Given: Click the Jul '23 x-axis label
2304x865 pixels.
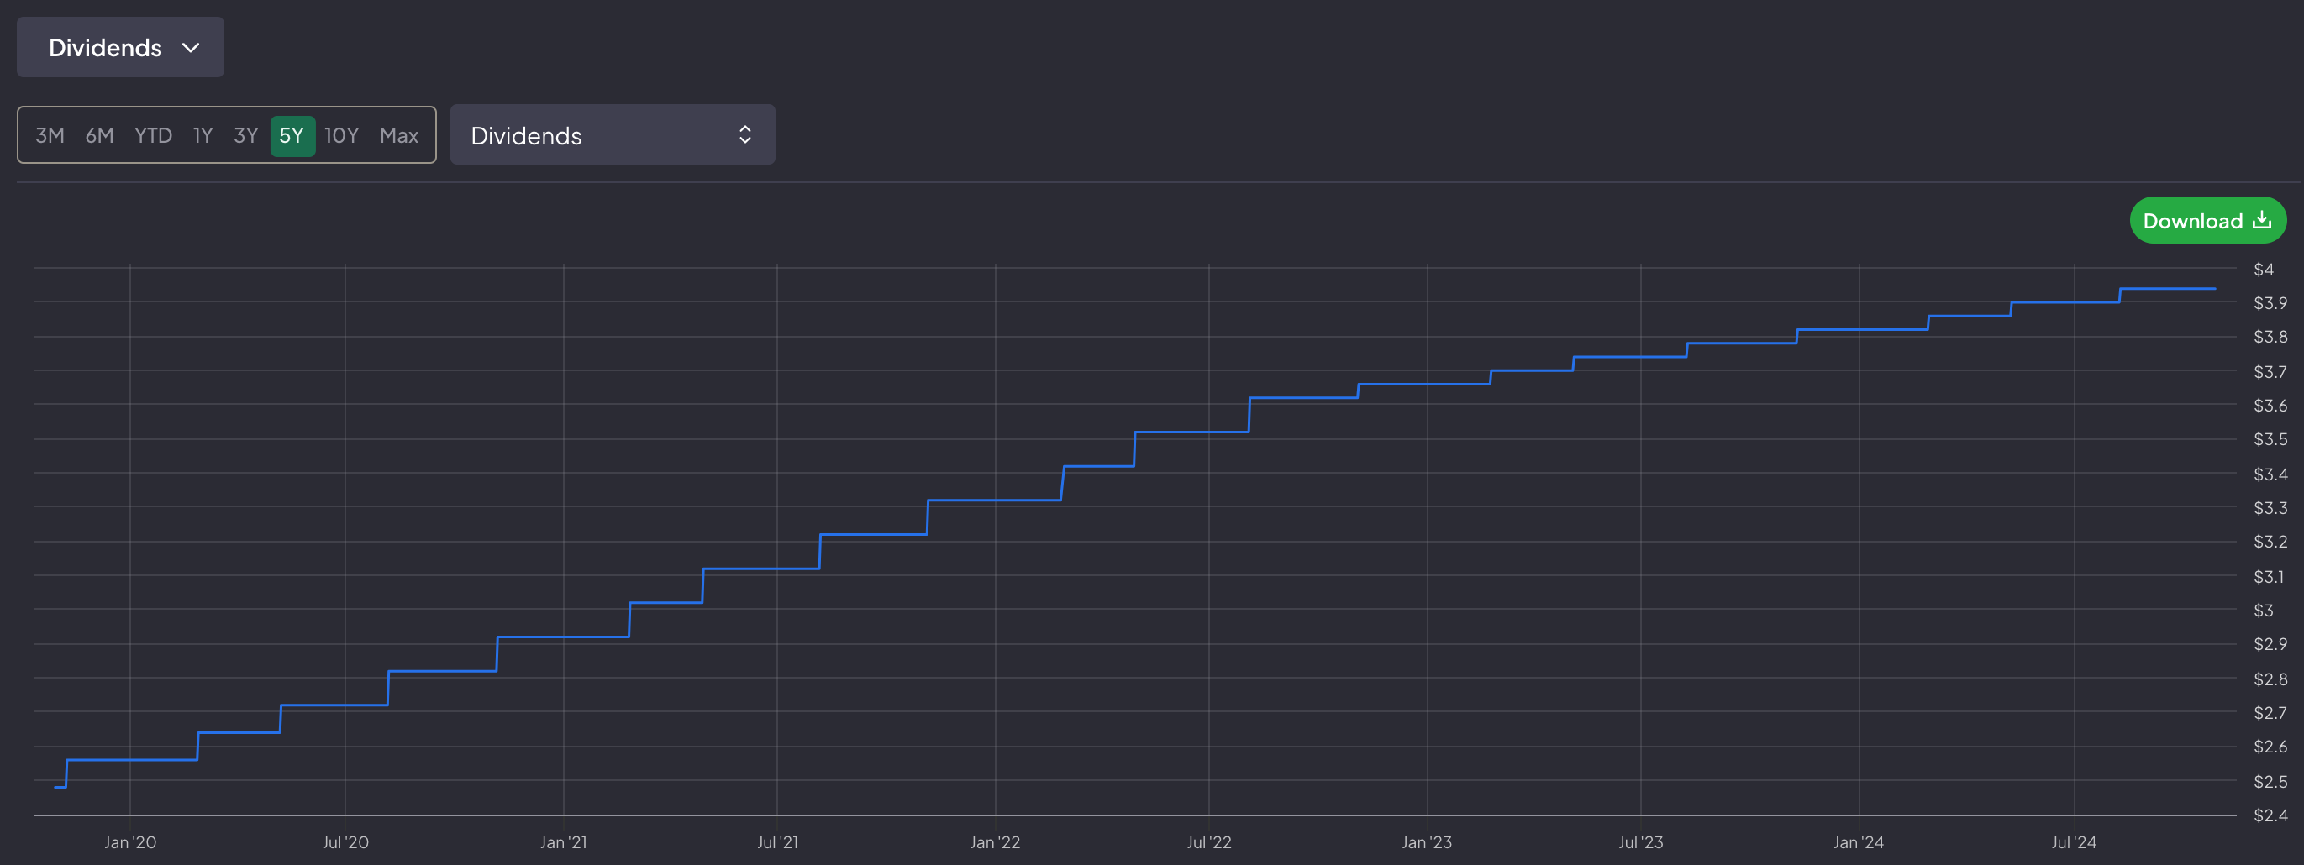Looking at the screenshot, I should click(1641, 842).
